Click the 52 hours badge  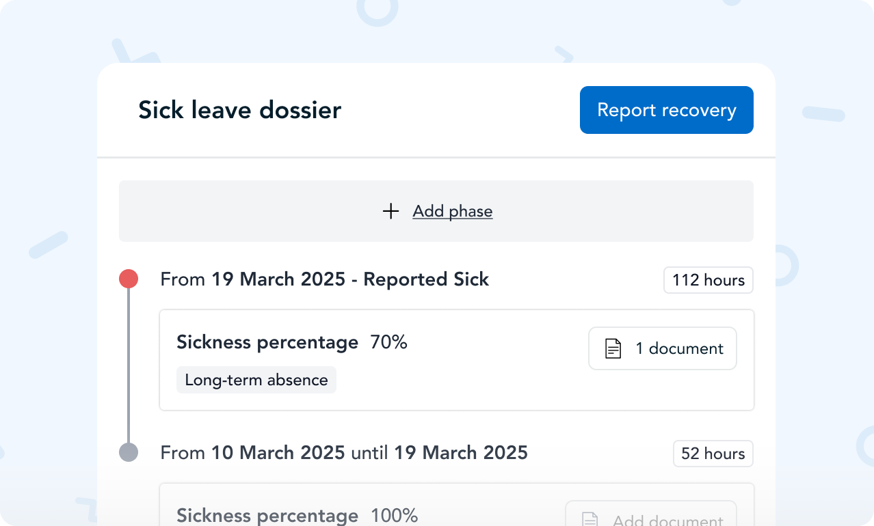[x=713, y=454]
